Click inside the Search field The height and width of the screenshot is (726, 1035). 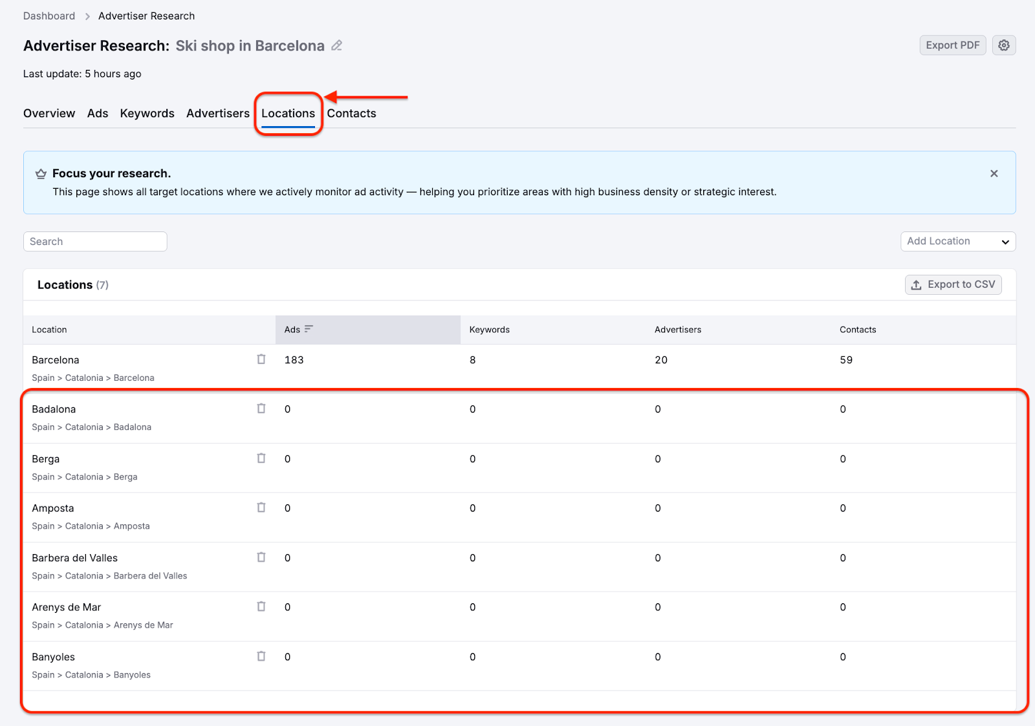[94, 241]
